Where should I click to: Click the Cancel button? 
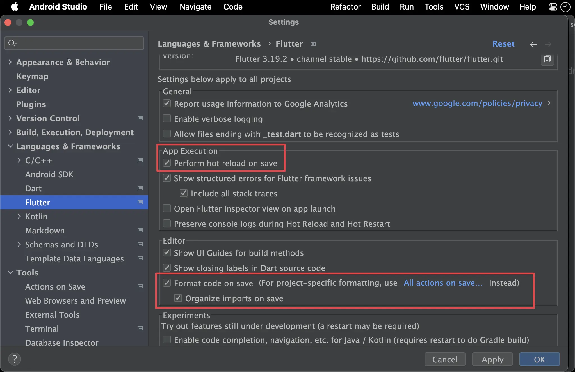tap(445, 359)
